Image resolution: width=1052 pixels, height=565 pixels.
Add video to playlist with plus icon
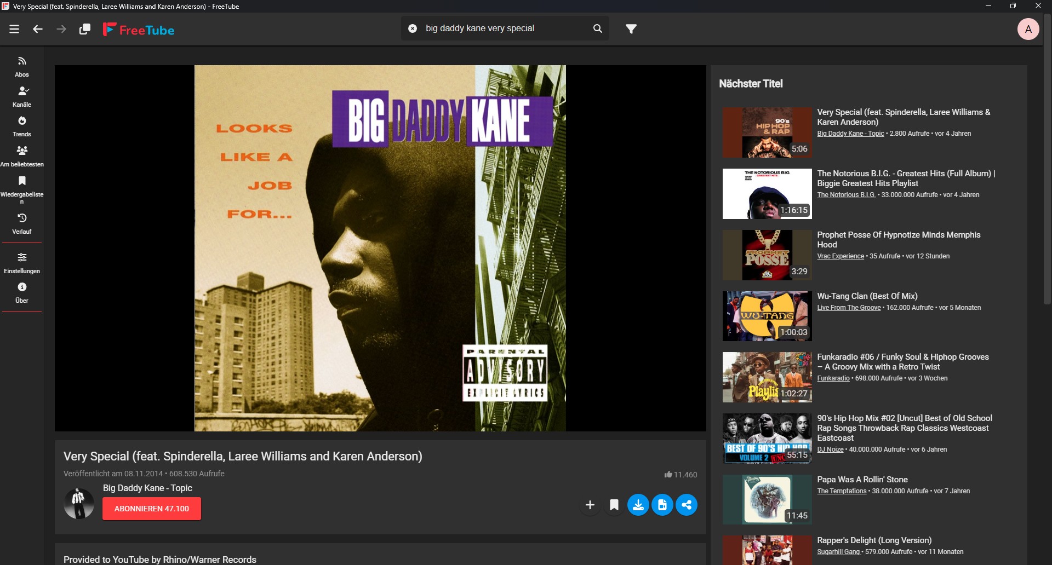click(x=590, y=505)
